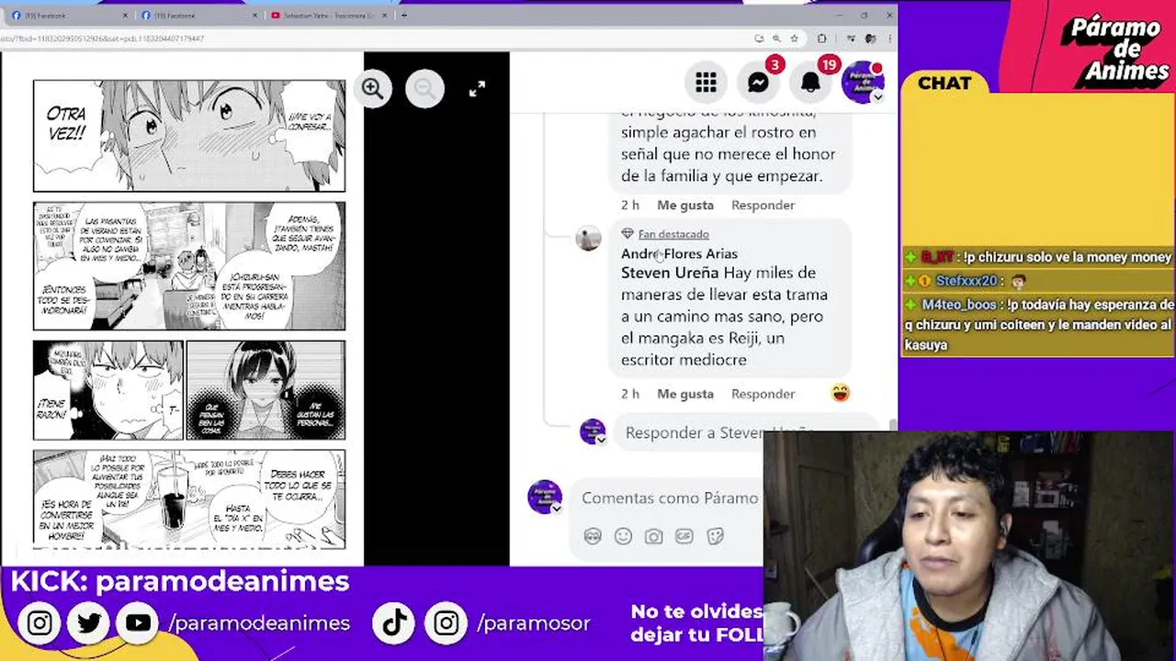
Task: Click the browser address bar URL
Action: (x=102, y=39)
